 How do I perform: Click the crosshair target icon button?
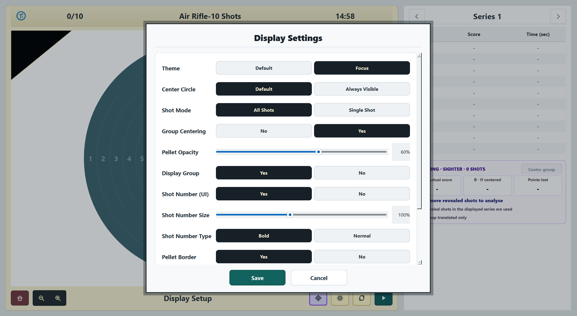[318, 298]
